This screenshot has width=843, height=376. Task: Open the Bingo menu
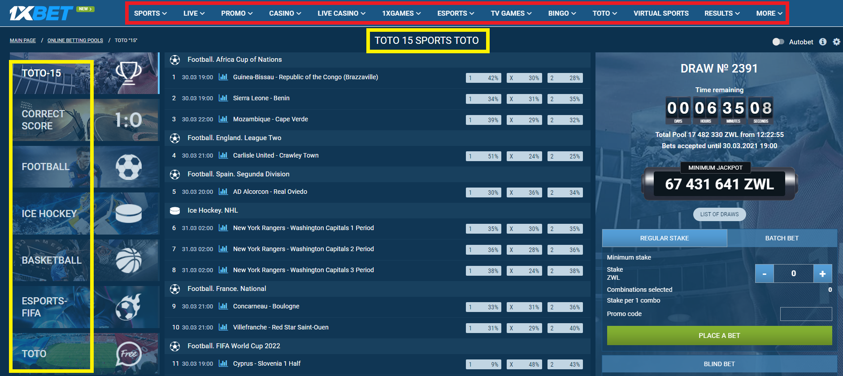pyautogui.click(x=562, y=13)
